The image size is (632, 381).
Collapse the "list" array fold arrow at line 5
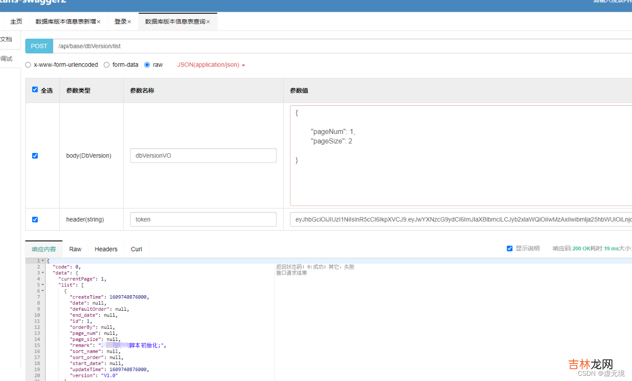43,285
